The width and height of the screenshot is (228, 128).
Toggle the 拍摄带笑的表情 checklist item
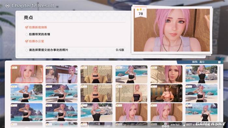pyautogui.click(x=37, y=34)
